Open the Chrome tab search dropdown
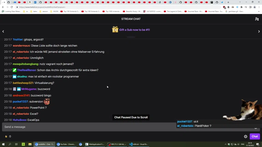Viewport: 262px width, 147px height. click(x=240, y=2)
